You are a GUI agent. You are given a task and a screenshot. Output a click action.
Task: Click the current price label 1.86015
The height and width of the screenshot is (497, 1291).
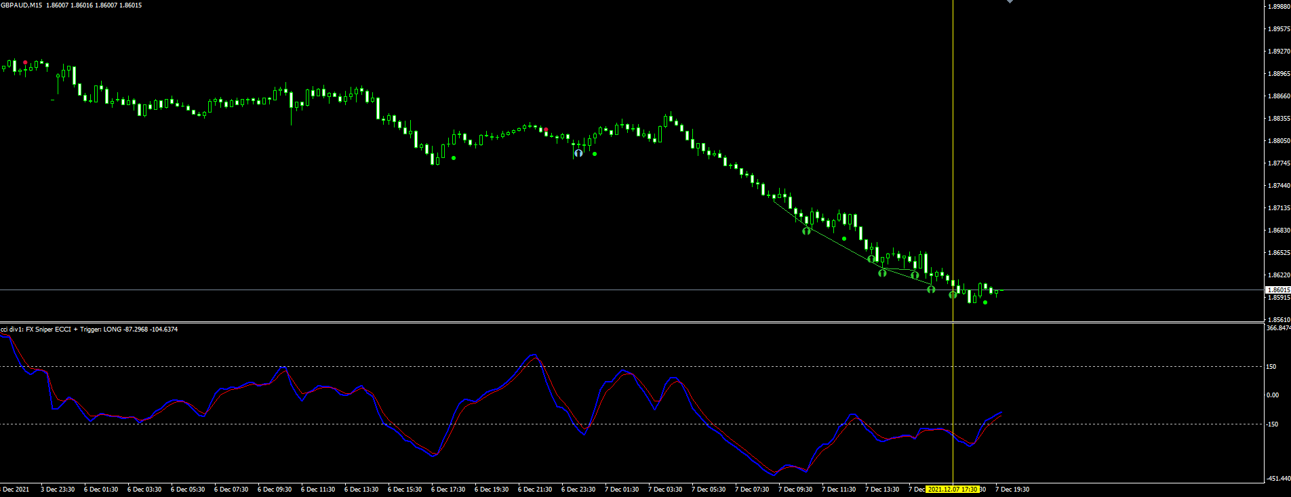[1278, 290]
